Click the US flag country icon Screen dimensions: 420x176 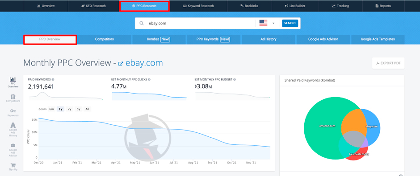[x=263, y=23]
